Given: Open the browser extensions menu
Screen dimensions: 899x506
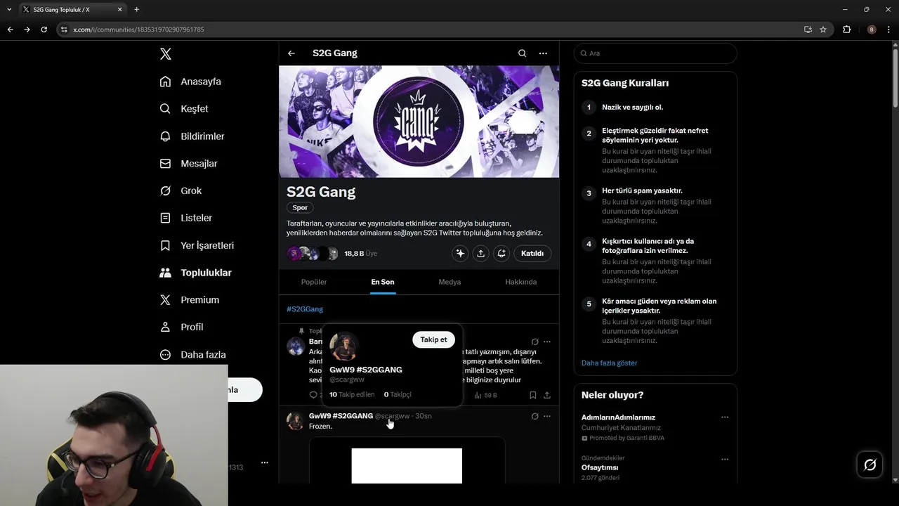Looking at the screenshot, I should point(846,30).
